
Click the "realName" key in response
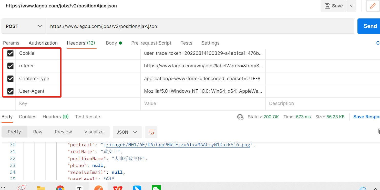click(x=81, y=152)
